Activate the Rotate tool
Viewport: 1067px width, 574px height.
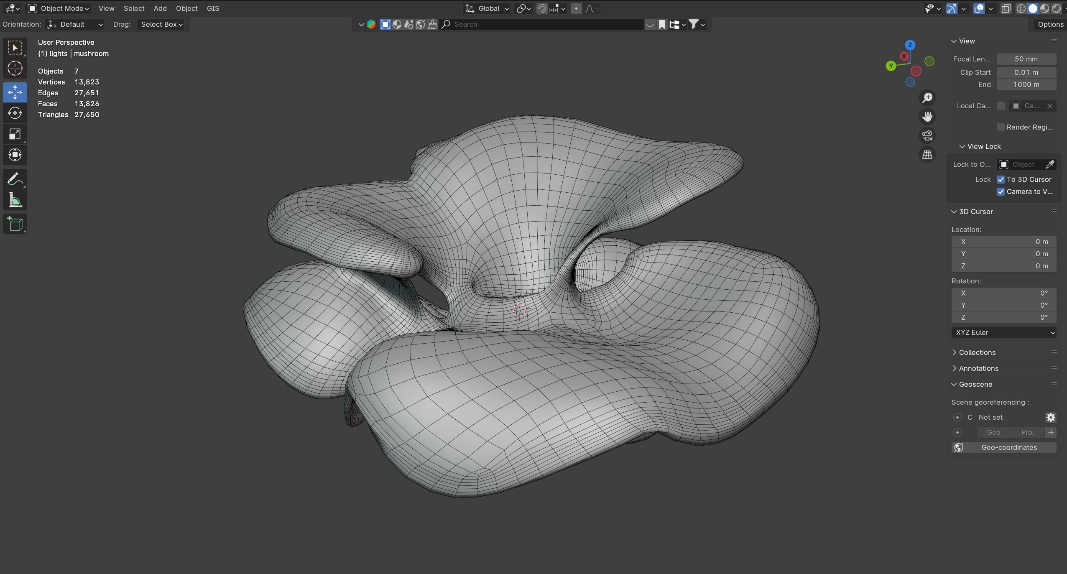pos(15,113)
